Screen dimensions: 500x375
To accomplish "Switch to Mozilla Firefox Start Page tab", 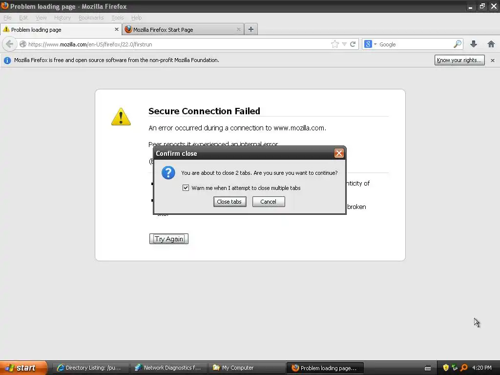I will tap(183, 30).
